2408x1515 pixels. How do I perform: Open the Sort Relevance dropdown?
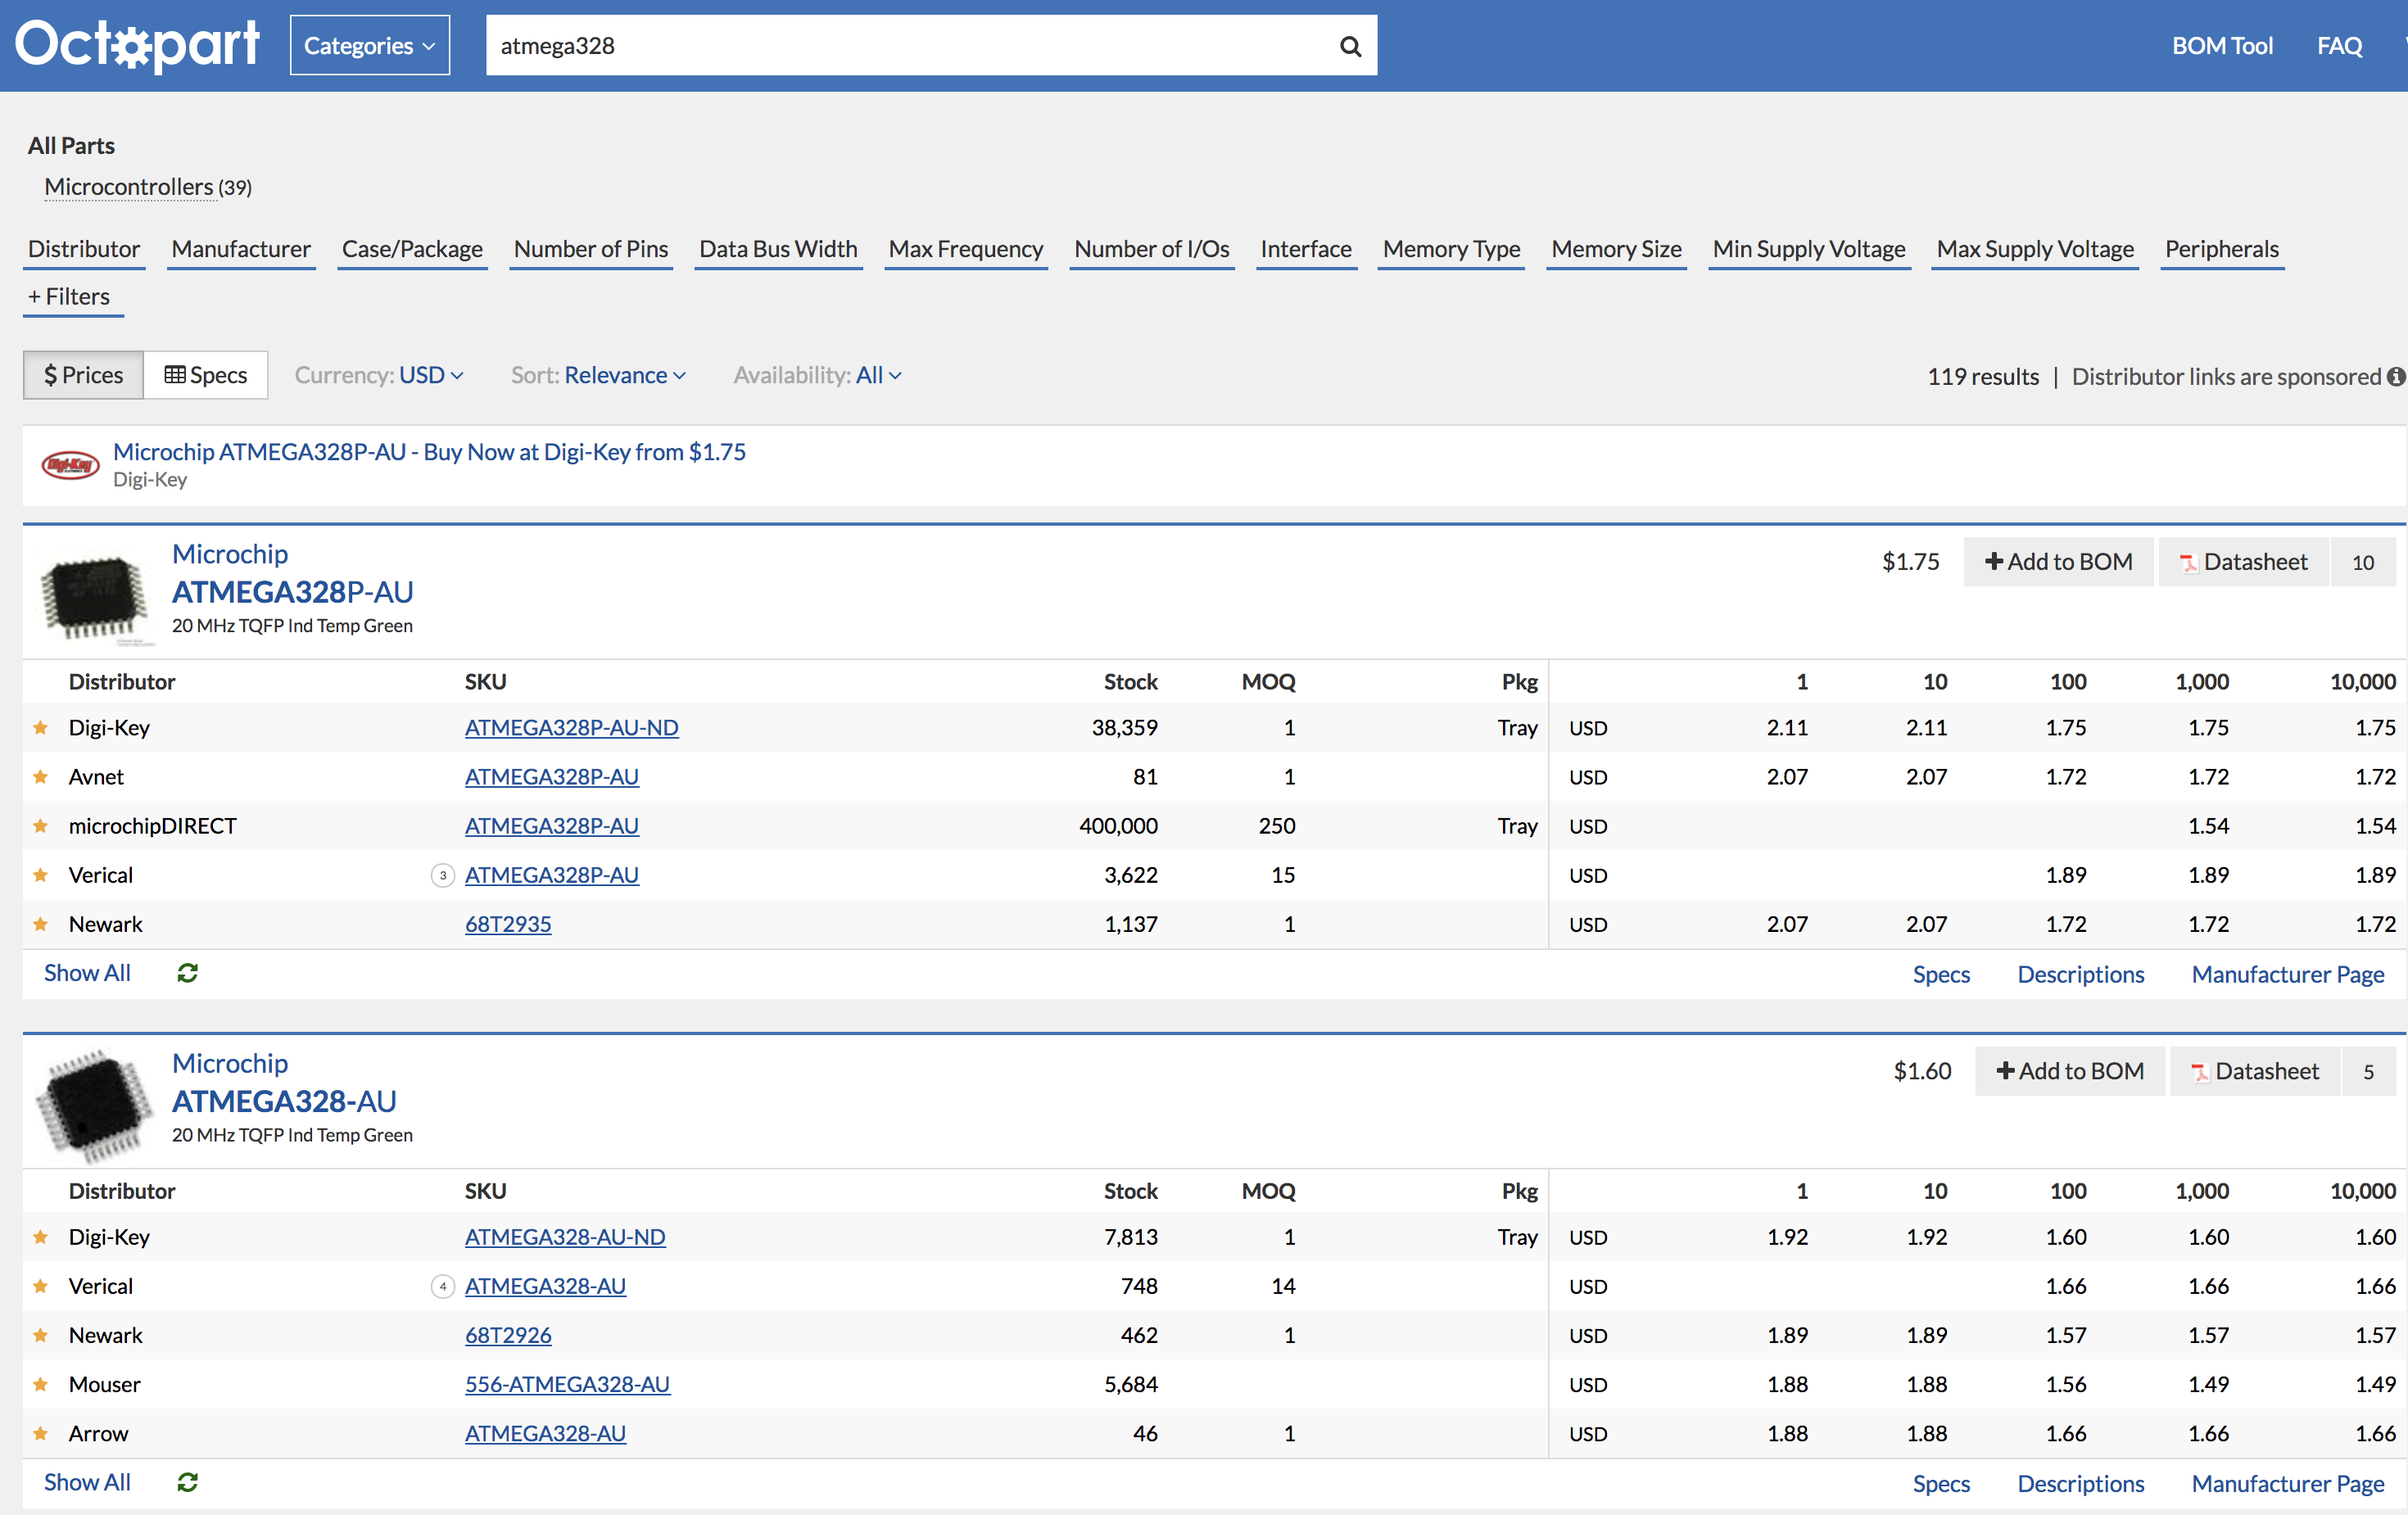(624, 375)
